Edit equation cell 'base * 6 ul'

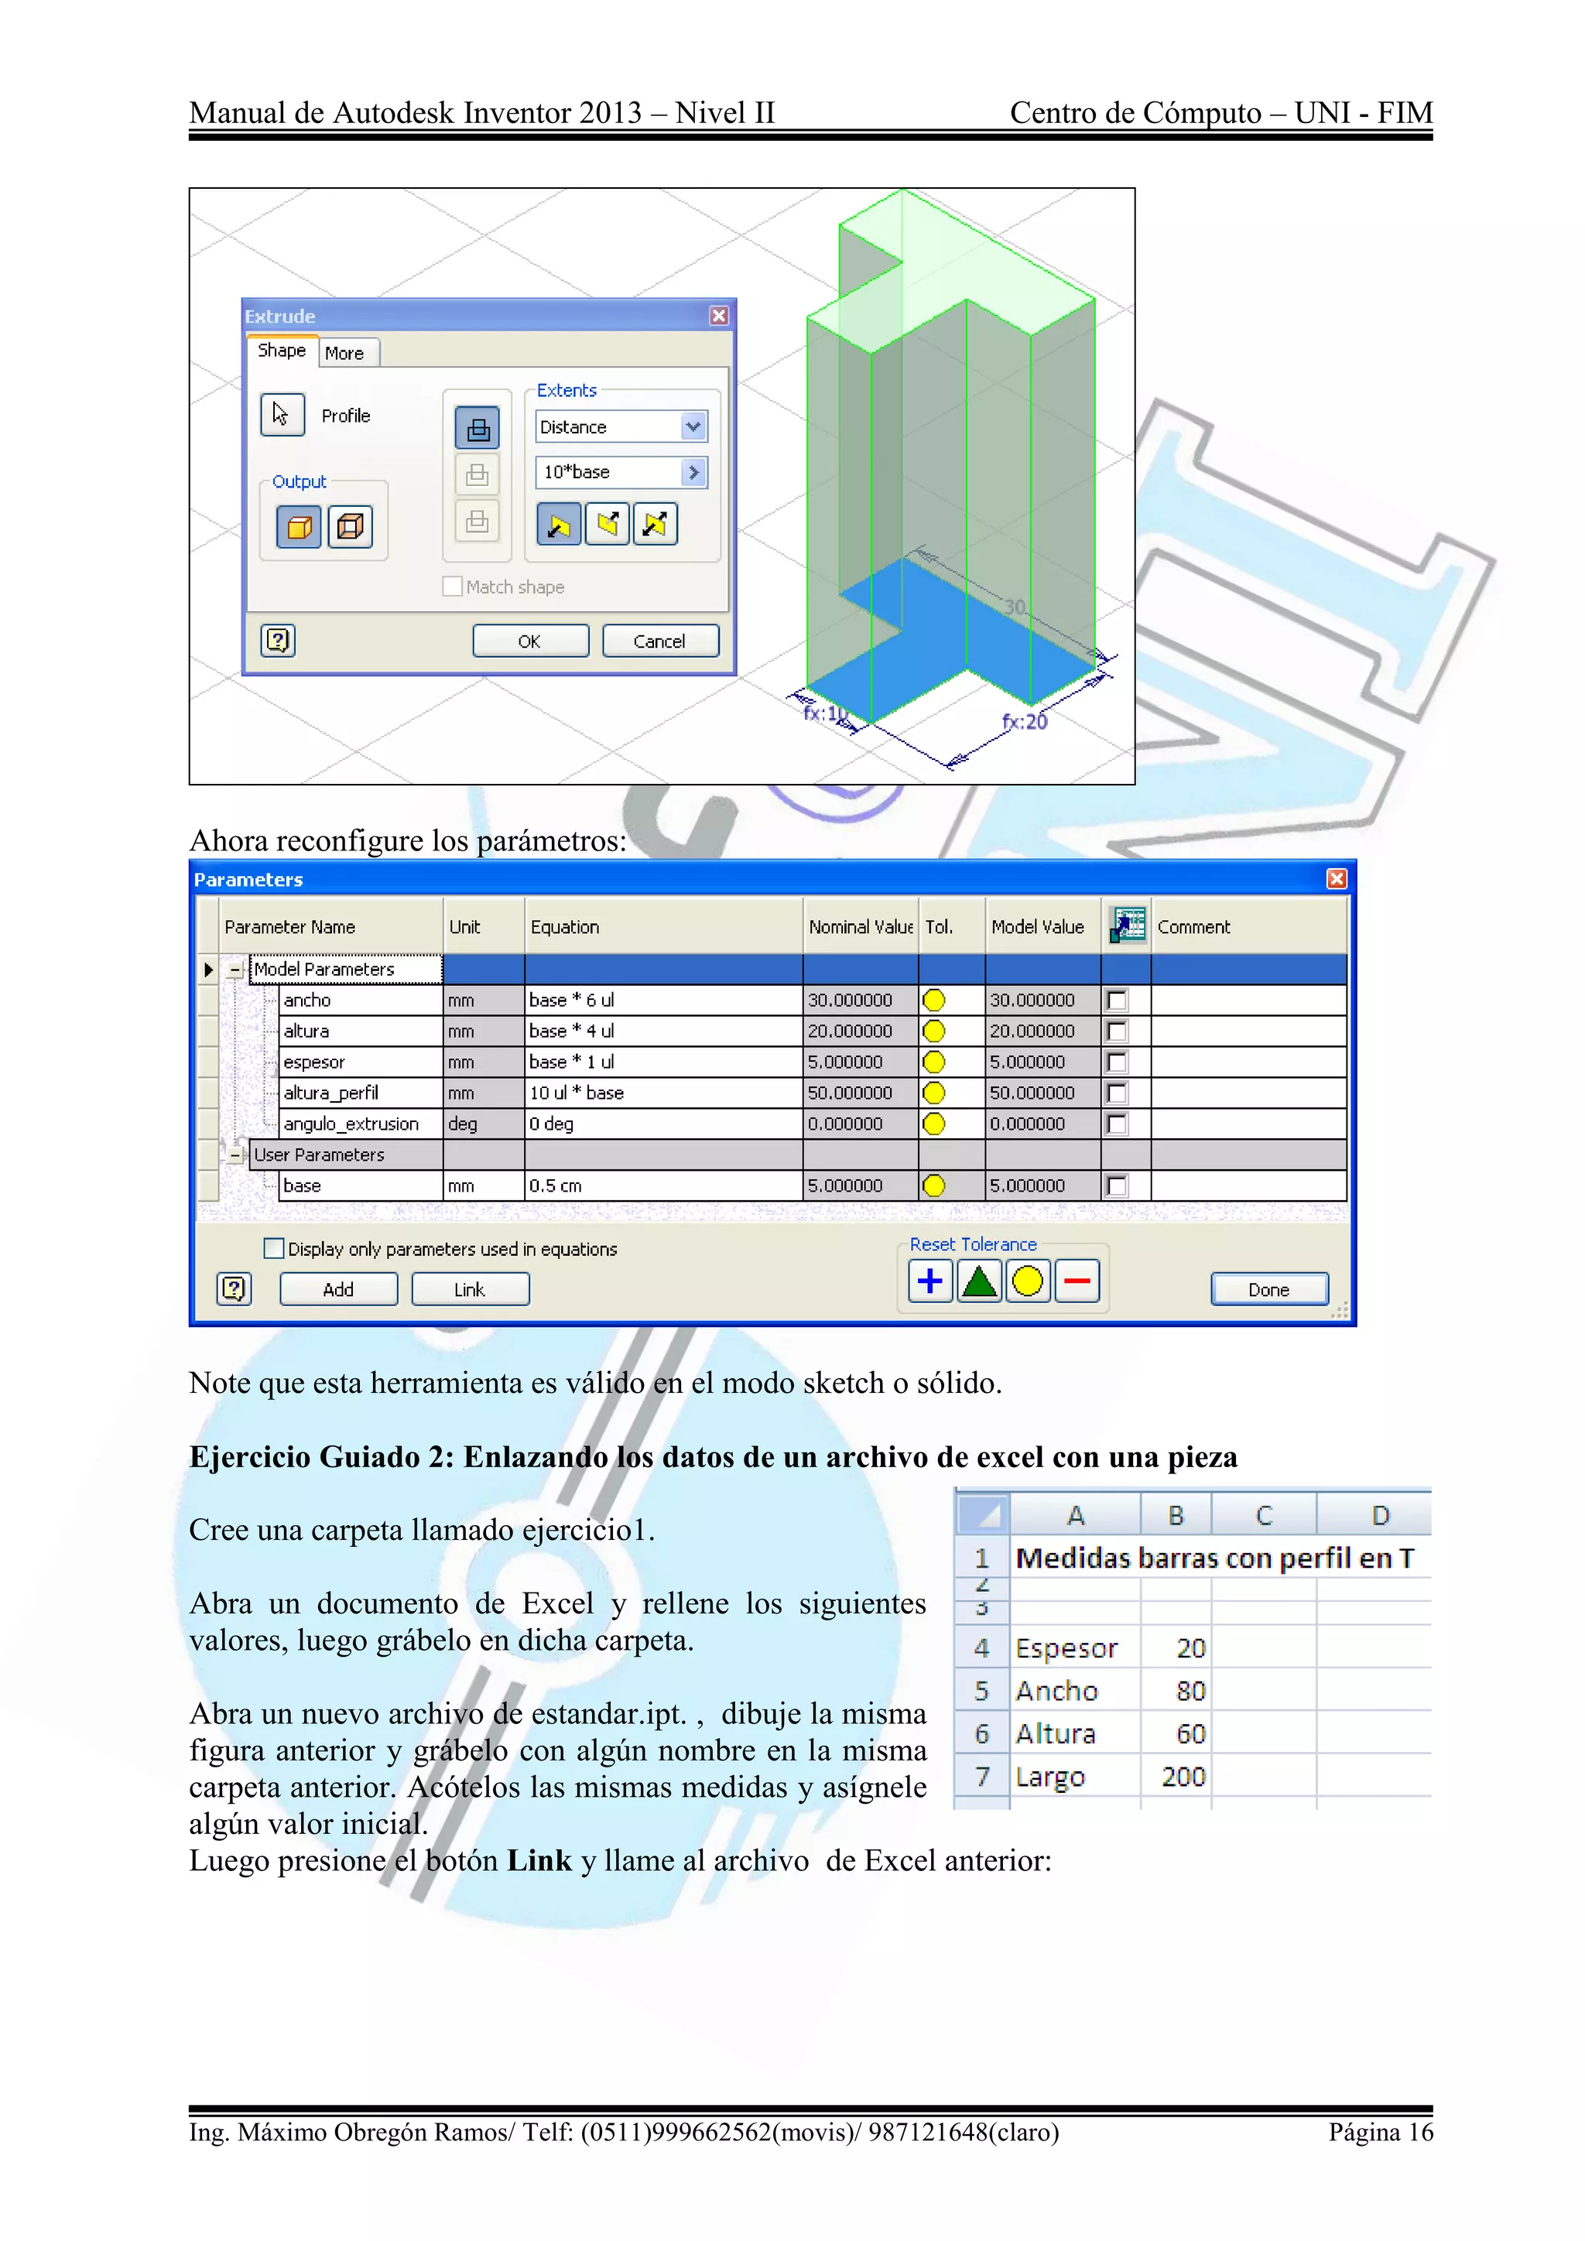coord(664,1000)
